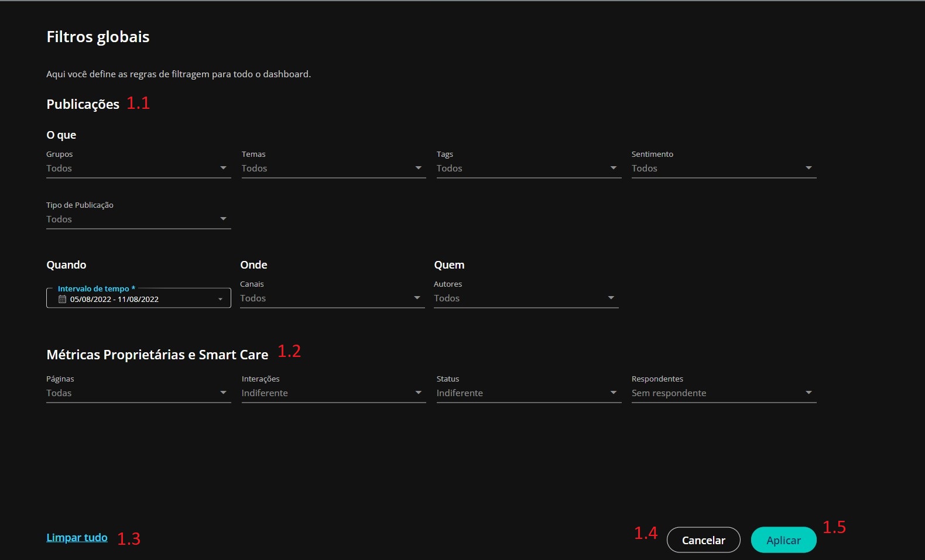Click the arrow in the date range field
925x560 pixels.
[x=221, y=299]
